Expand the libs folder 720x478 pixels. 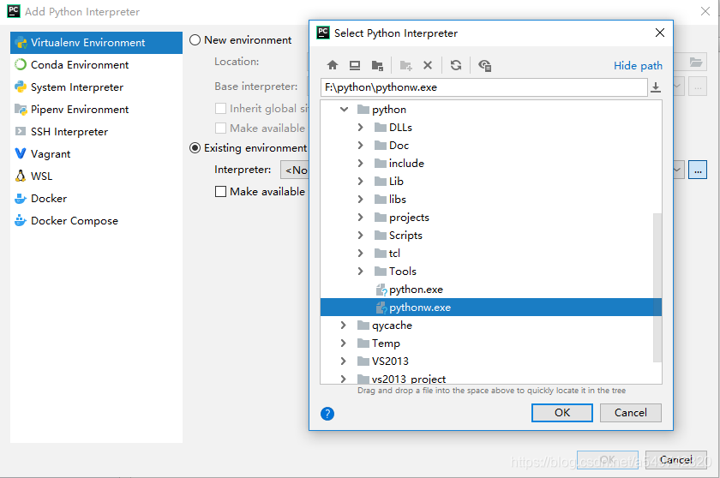[x=361, y=199]
